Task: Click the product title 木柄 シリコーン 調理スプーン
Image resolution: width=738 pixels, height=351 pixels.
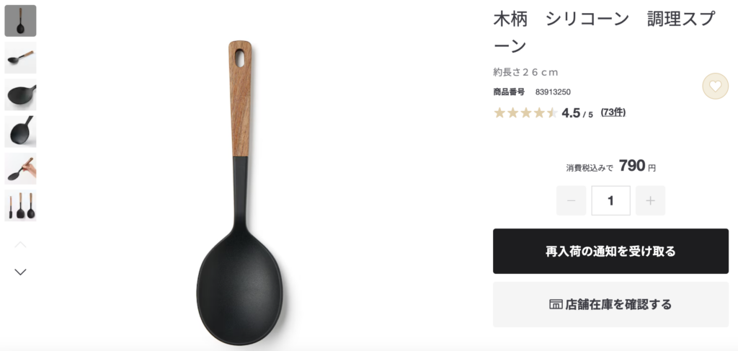Action: [x=605, y=32]
